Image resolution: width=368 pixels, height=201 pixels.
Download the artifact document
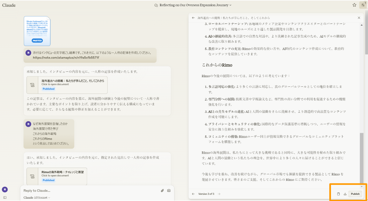pyautogui.click(x=345, y=194)
